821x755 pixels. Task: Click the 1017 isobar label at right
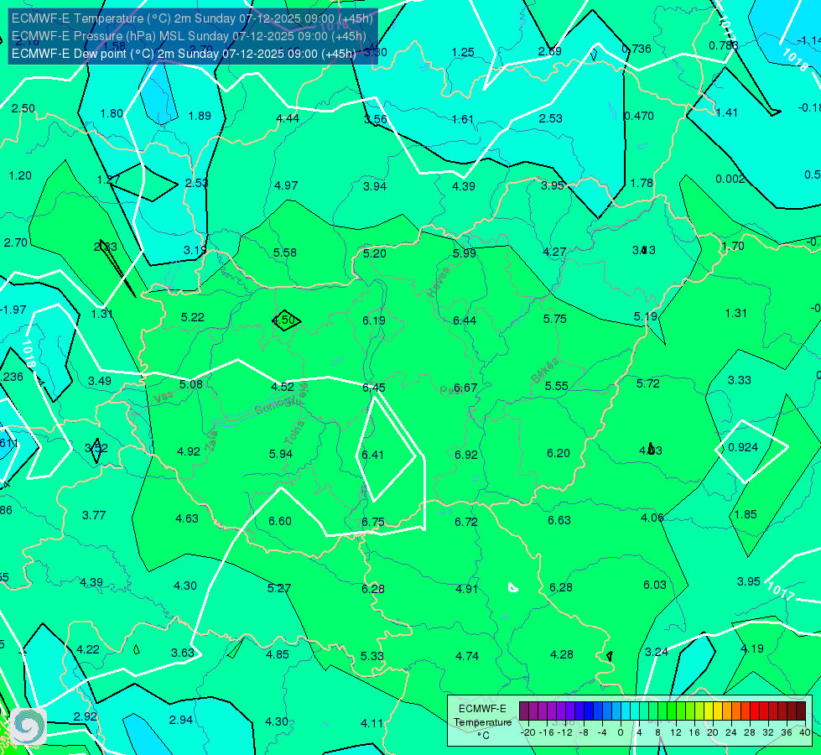click(x=781, y=591)
